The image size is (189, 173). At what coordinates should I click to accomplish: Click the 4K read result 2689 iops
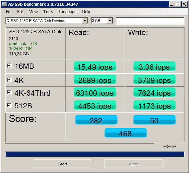(x=95, y=80)
